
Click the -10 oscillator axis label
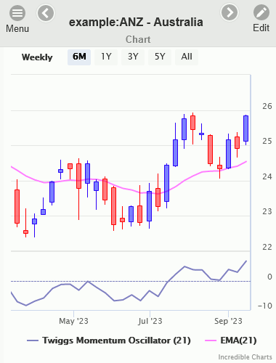click(x=265, y=306)
